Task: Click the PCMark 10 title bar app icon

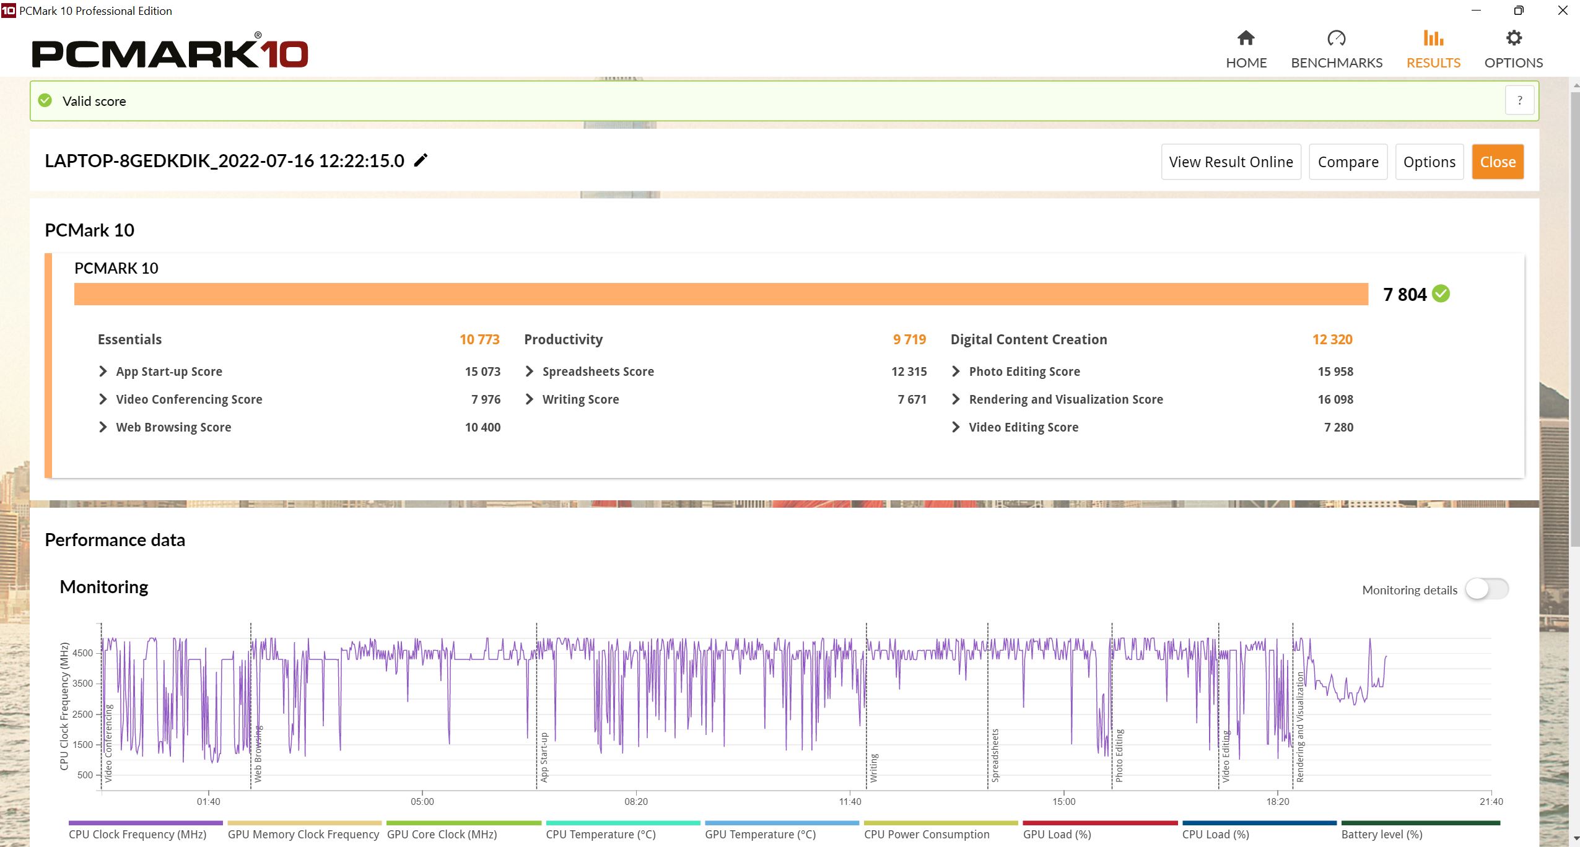Action: pyautogui.click(x=8, y=11)
